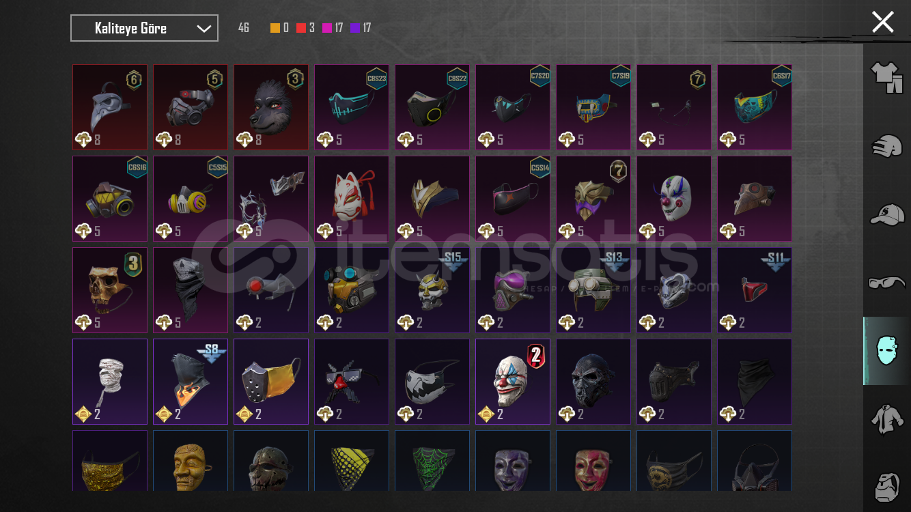Viewport: 911px width, 512px height.
Task: Open the outfits shirt category icon
Action: 886,77
